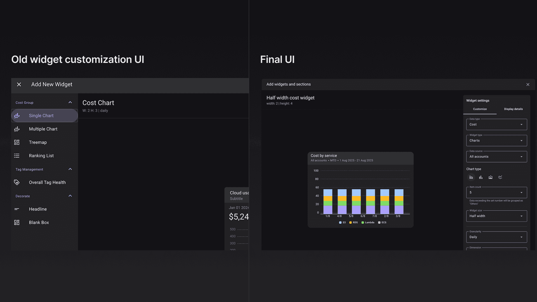Click the Treemap grid icon in sidebar
Screen dimensions: 537x302
[17, 142]
